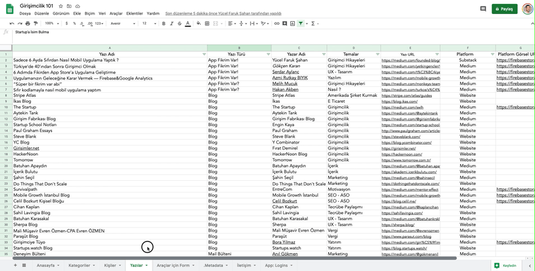Format as currency
Image resolution: width=535 pixels, height=271 pixels.
click(66, 23)
